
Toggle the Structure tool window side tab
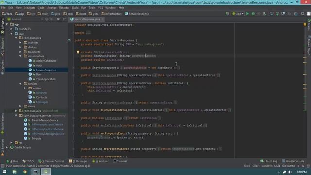tap(2, 47)
